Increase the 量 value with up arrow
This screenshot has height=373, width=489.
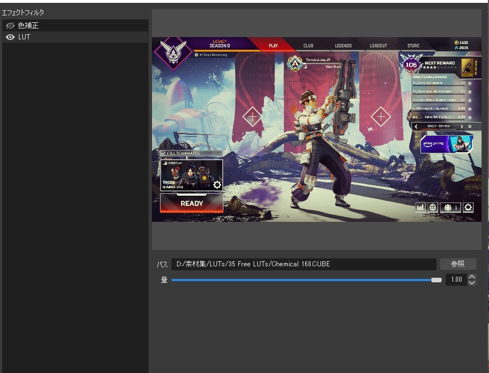click(472, 277)
